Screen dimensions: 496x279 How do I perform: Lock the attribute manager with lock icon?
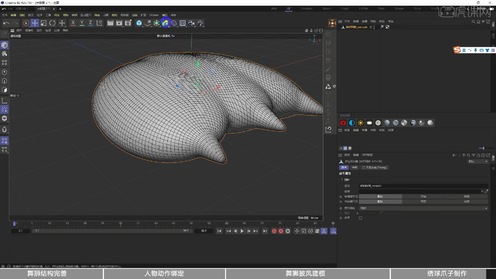(478, 155)
